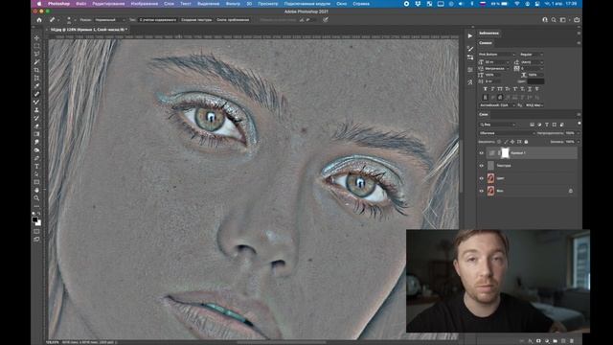Click the share icon at top right
Viewport: 613px width, 345px height.
577,19
